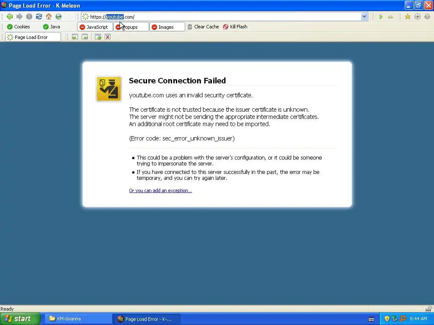Click the 8:44 AM system clock
Screen dimensions: 434x325
pos(418,319)
